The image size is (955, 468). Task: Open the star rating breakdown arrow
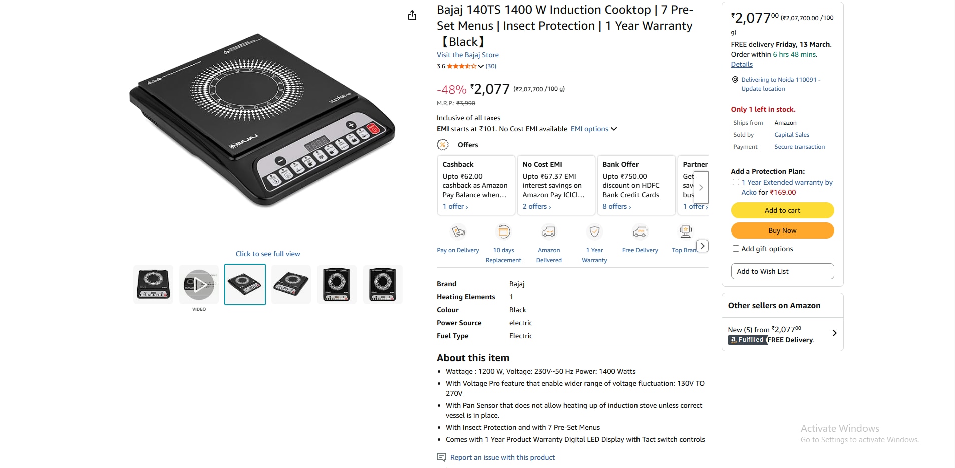point(481,66)
